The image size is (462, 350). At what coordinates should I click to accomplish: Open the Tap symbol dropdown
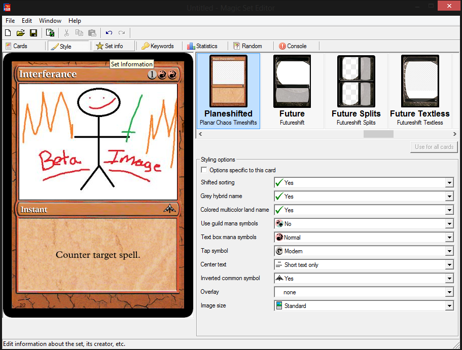(x=449, y=251)
